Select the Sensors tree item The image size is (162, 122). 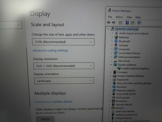pyautogui.click(x=119, y=108)
